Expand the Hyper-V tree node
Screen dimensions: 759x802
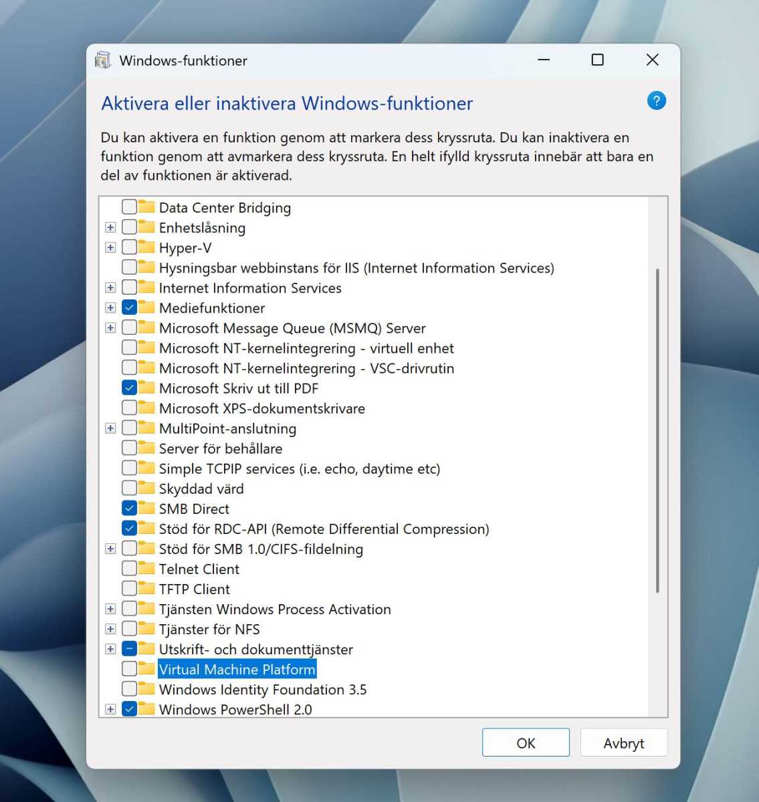point(110,247)
